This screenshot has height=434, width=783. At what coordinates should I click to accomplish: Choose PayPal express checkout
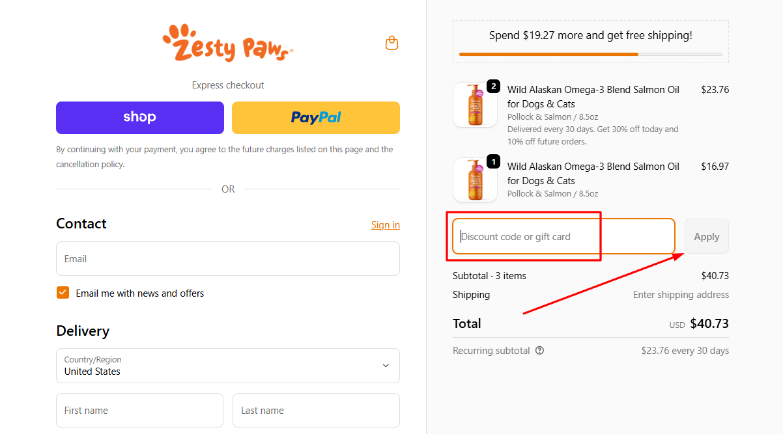pyautogui.click(x=315, y=117)
